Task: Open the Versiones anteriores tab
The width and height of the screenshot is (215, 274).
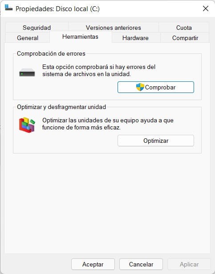Action: point(114,28)
